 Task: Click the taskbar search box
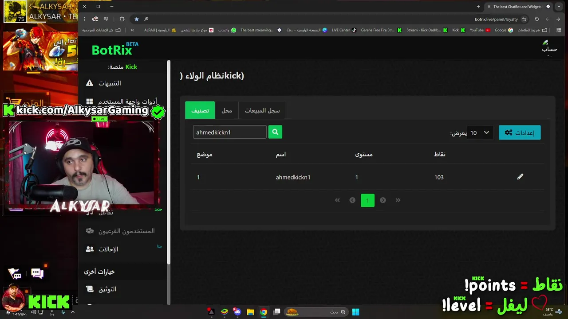pos(316,312)
